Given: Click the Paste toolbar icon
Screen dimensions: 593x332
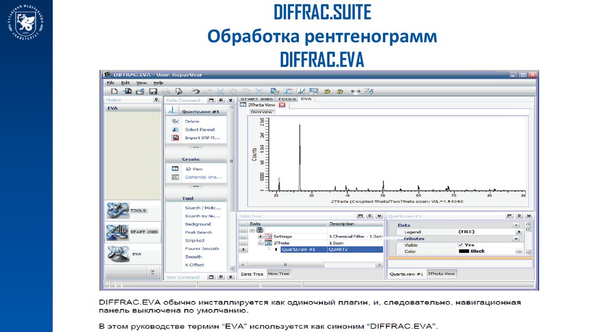Looking at the screenshot, I should pyautogui.click(x=246, y=91).
